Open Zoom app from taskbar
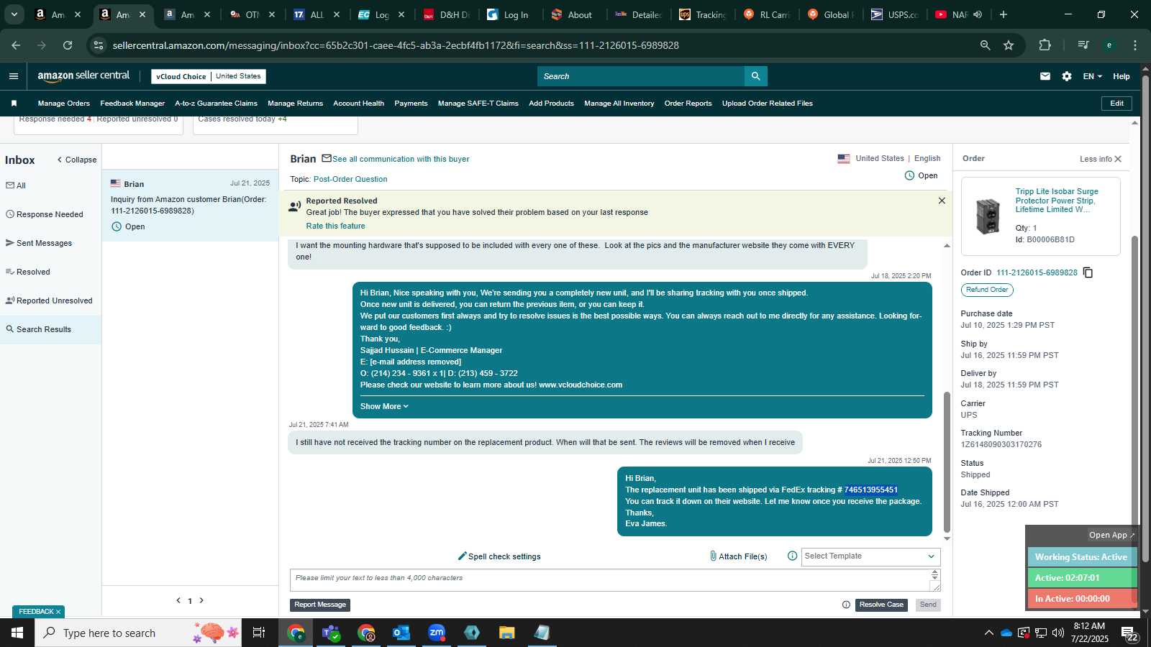1151x647 pixels. pos(437,633)
